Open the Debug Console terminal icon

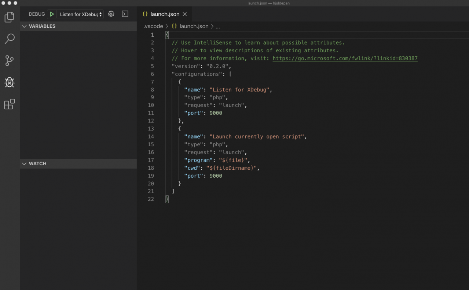click(125, 14)
